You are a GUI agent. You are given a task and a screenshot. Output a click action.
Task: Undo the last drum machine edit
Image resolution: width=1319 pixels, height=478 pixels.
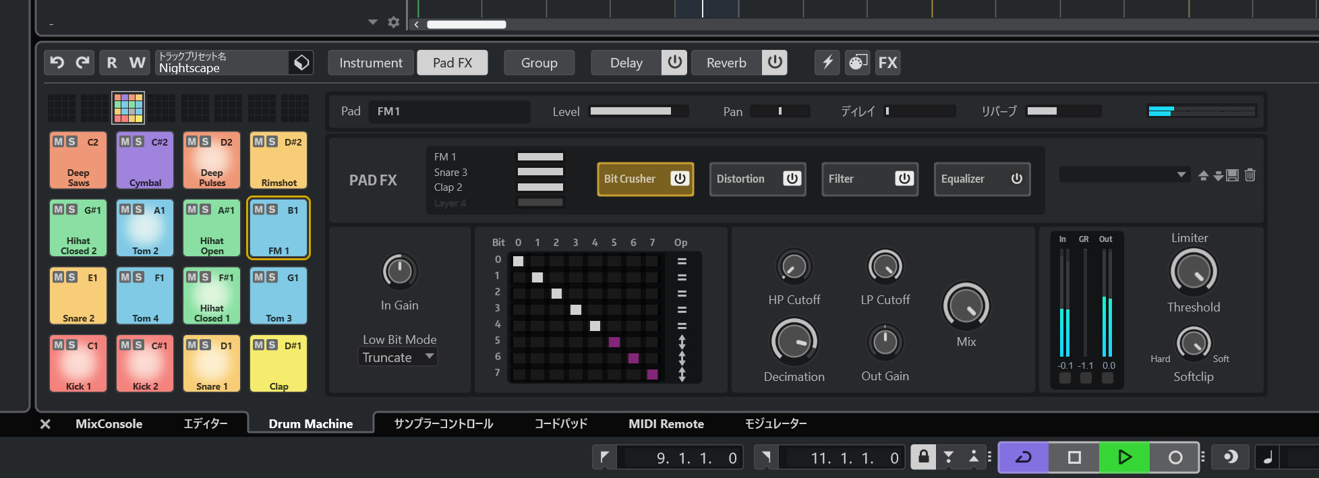(57, 63)
